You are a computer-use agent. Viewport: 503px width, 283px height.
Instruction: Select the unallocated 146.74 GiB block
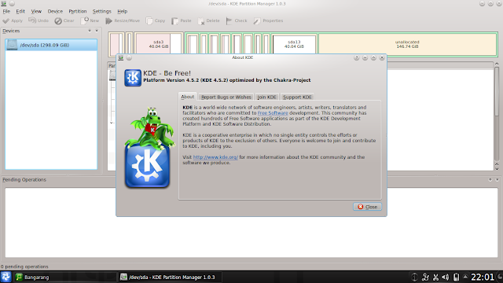407,44
